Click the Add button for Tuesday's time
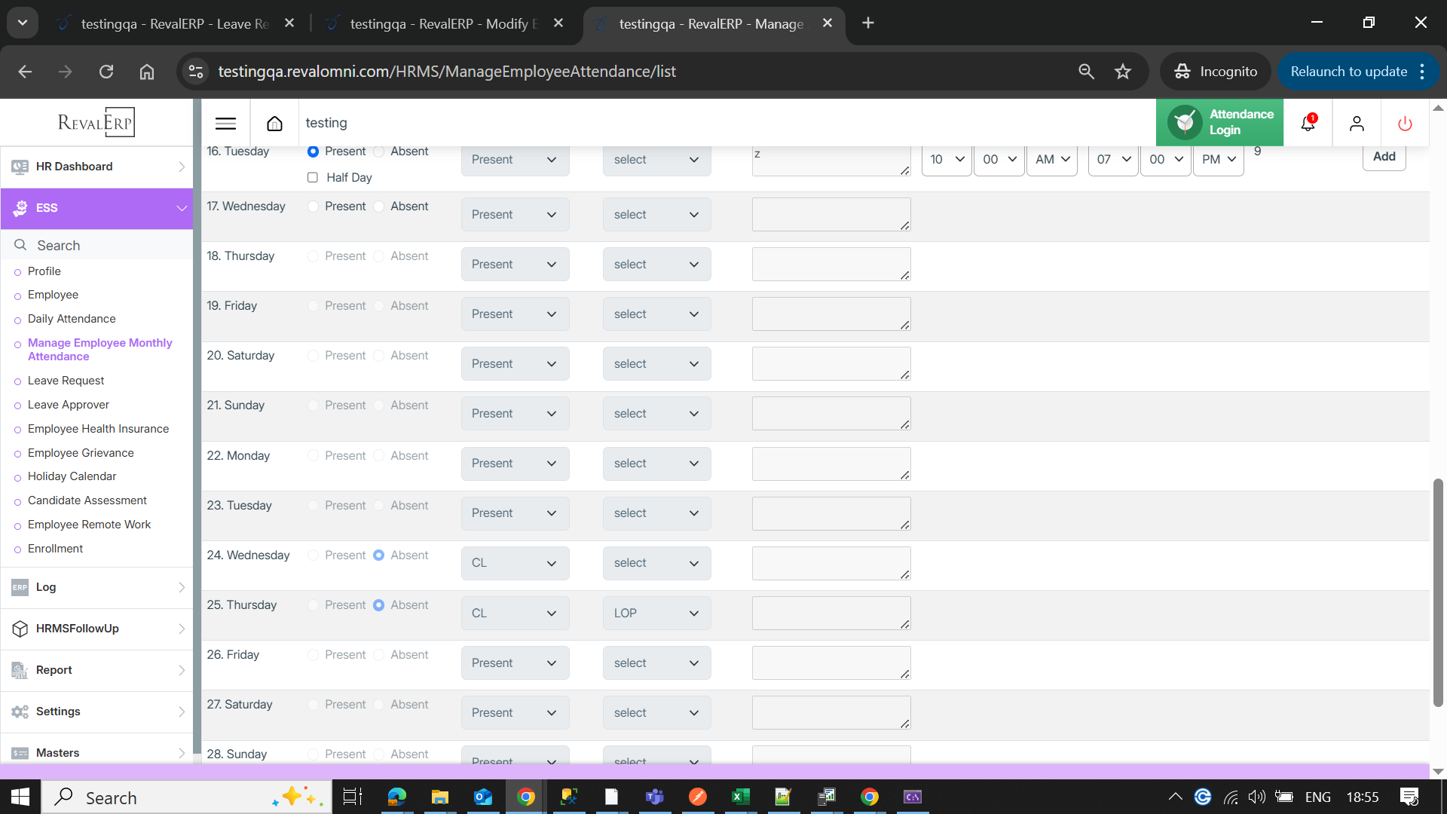Viewport: 1447px width, 814px height. [1384, 157]
